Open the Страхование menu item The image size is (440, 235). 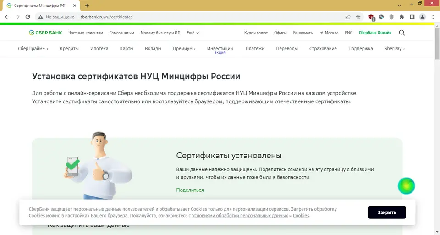click(323, 48)
